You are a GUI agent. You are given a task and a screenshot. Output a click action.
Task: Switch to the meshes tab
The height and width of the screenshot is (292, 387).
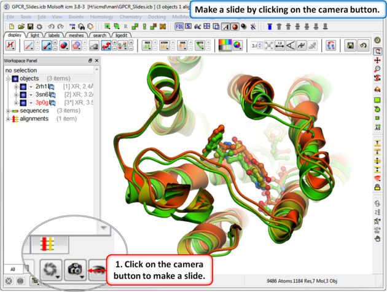(x=76, y=35)
